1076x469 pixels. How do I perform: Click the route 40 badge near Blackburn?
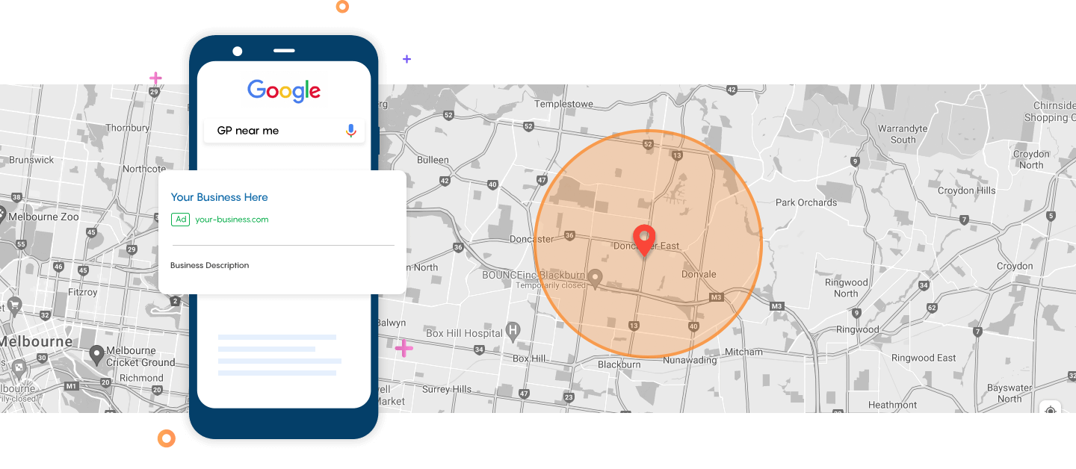coord(693,326)
